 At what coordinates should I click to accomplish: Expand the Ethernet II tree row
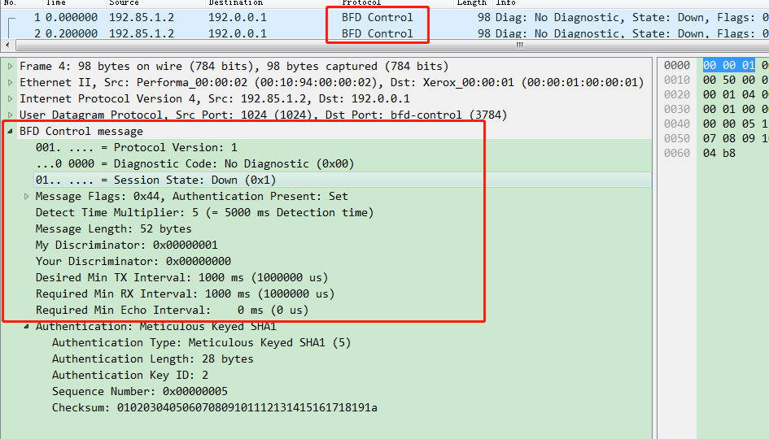10,82
